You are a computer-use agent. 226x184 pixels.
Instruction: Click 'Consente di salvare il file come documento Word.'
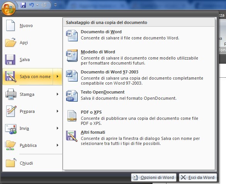point(130,38)
